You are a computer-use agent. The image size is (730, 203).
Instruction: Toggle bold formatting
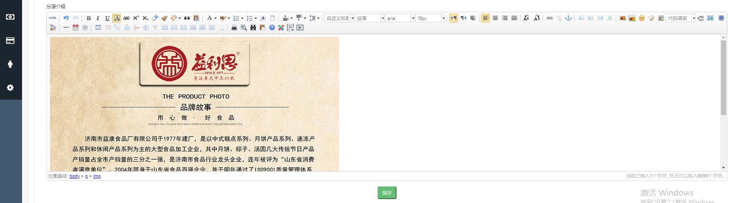click(x=89, y=18)
